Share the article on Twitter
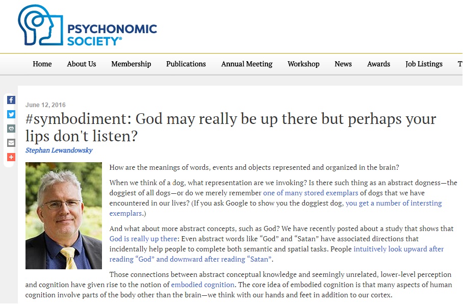The image size is (463, 305). tap(11, 114)
